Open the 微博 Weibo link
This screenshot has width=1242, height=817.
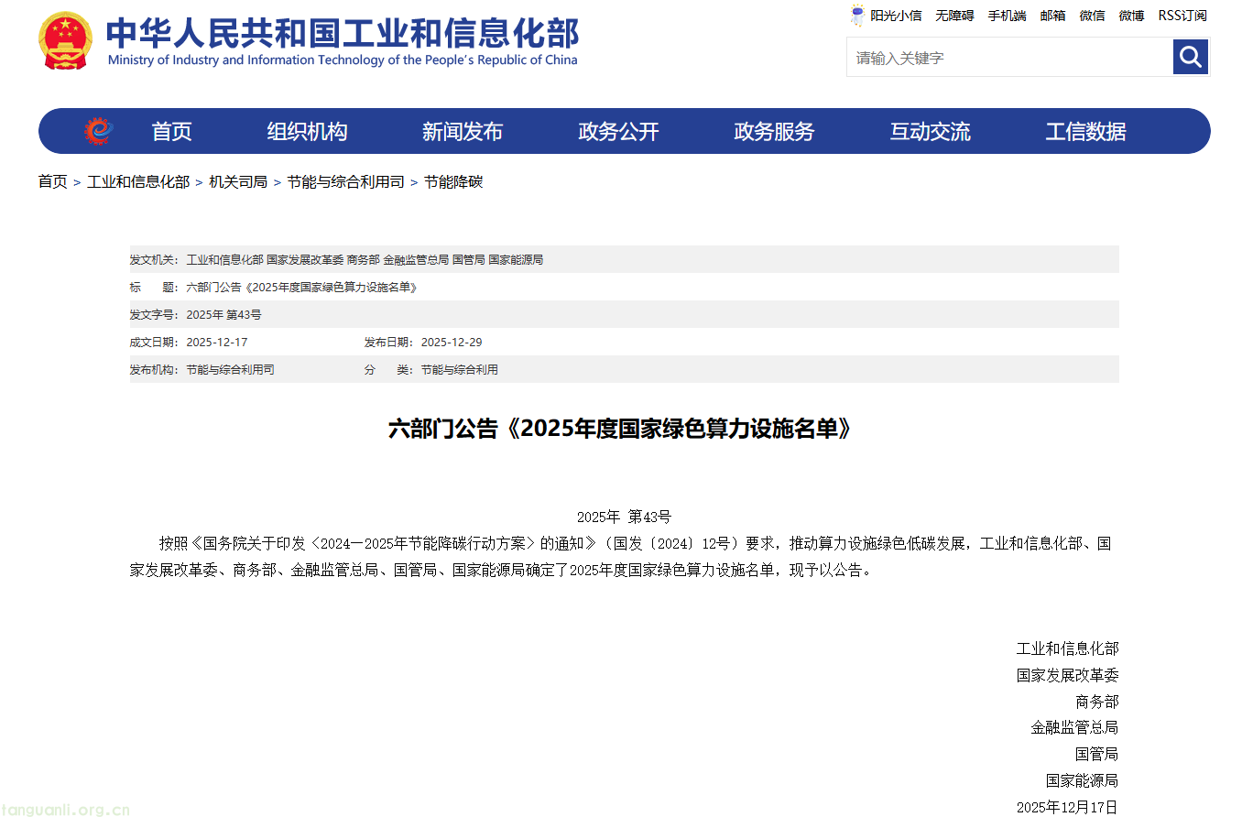tap(1130, 16)
